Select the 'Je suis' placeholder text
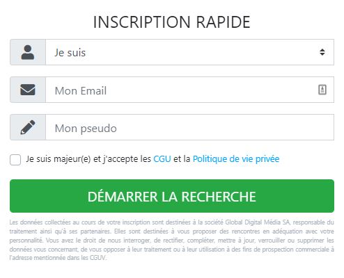Image resolution: width=344 pixels, height=278 pixels. (x=70, y=53)
